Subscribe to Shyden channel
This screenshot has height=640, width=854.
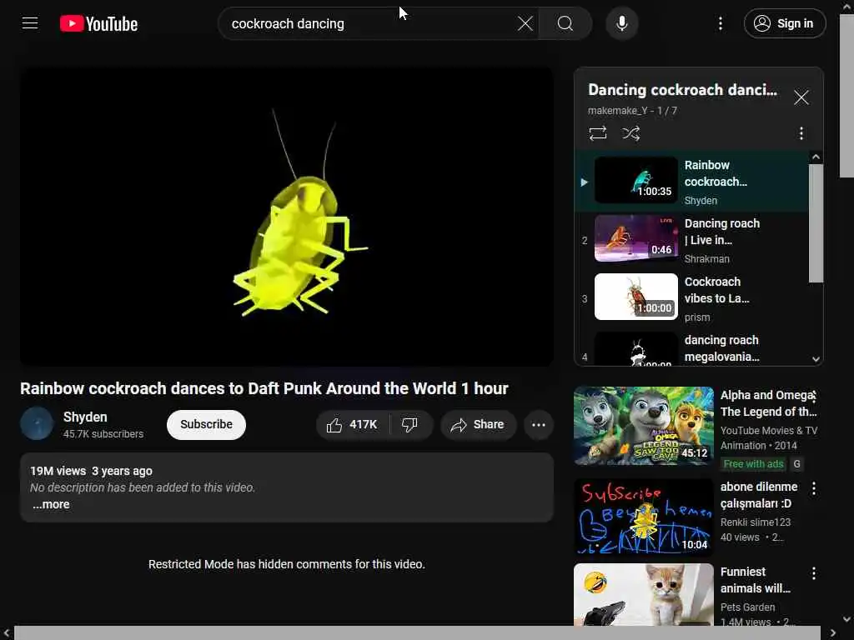(x=206, y=424)
